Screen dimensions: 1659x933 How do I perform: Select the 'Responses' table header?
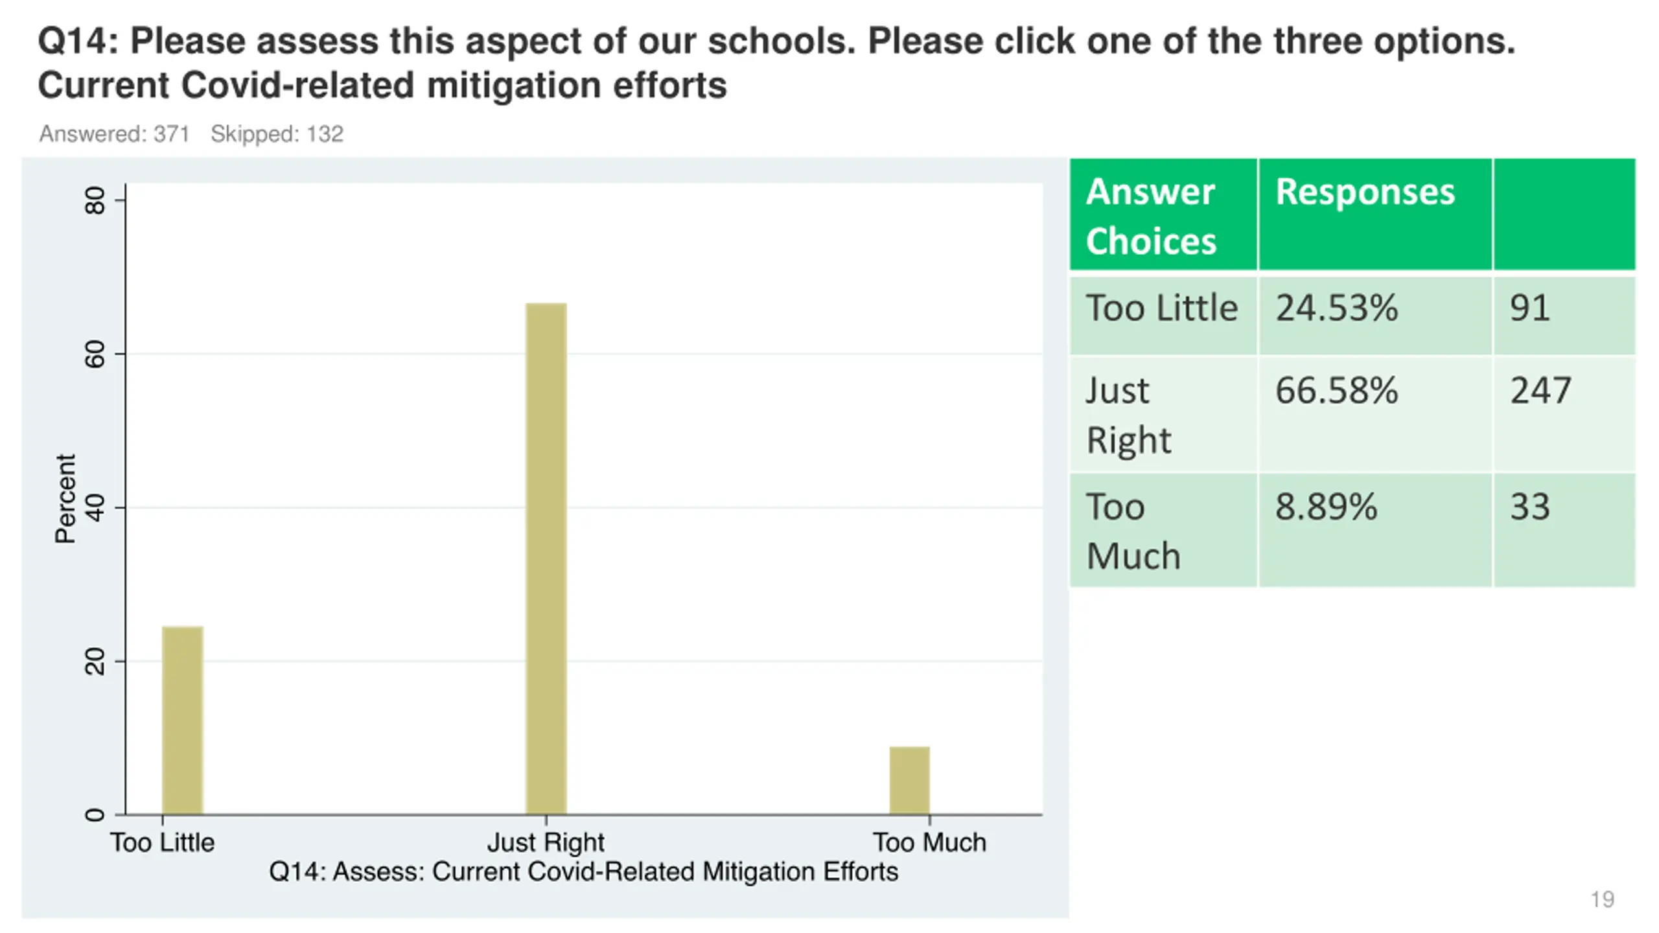point(1375,214)
